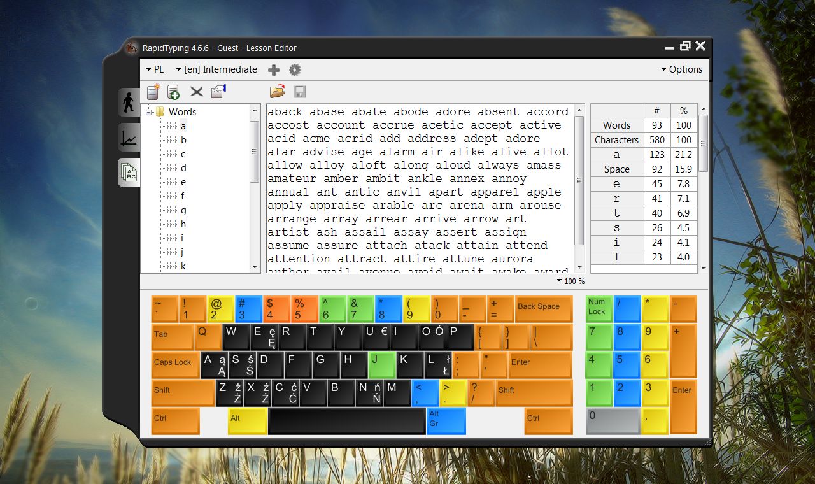Click the left Ctrl key
This screenshot has height=484, width=815.
pyautogui.click(x=176, y=421)
